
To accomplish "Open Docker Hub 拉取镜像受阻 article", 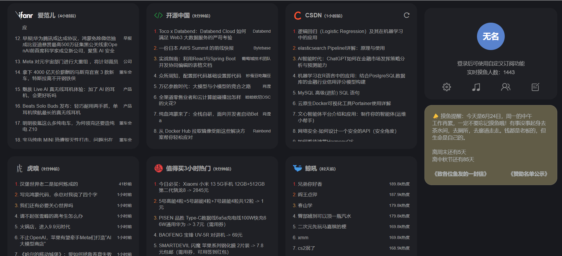I will tap(202, 134).
